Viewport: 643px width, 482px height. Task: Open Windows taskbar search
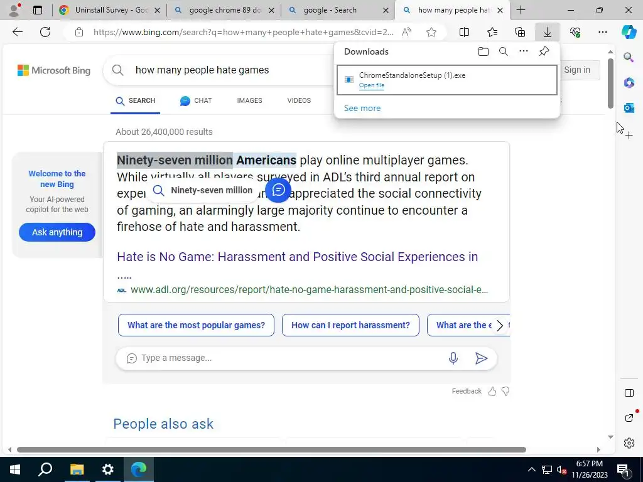click(45, 469)
